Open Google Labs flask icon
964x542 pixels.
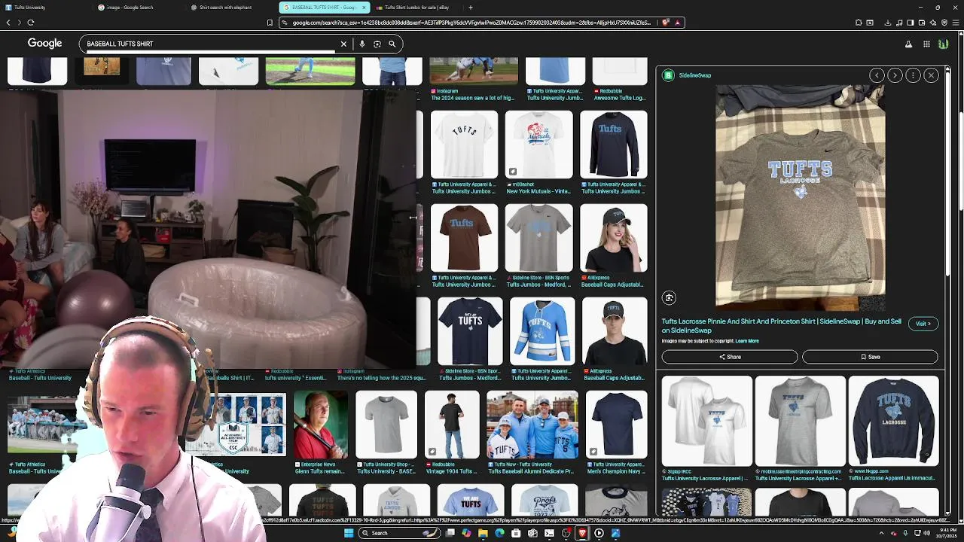(908, 44)
